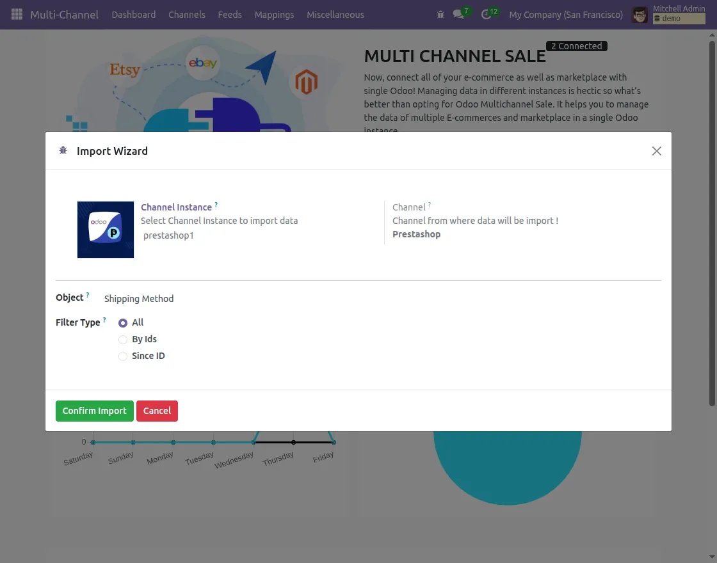The height and width of the screenshot is (563, 717).
Task: Cancel the import wizard
Action: [157, 411]
